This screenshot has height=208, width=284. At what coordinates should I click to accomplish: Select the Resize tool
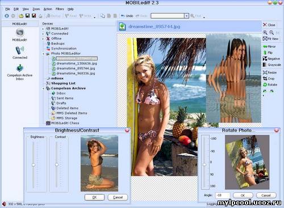point(270,73)
